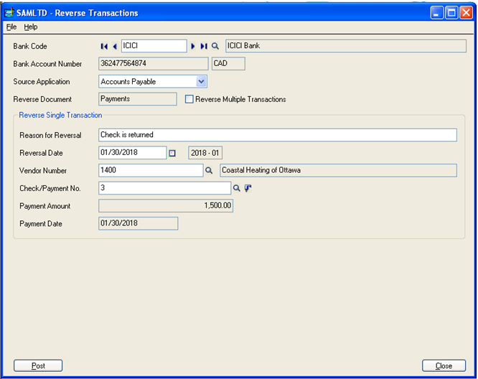
Task: Focus the Reversal Date field
Action: click(x=132, y=153)
